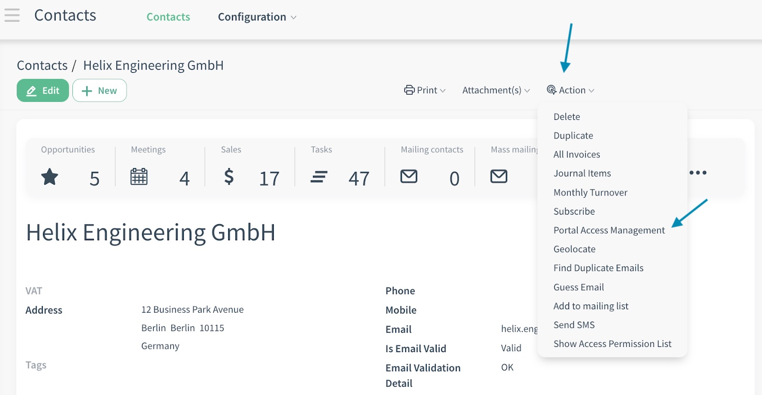Choose Show Access Permission List
This screenshot has height=395, width=762.
(x=612, y=344)
